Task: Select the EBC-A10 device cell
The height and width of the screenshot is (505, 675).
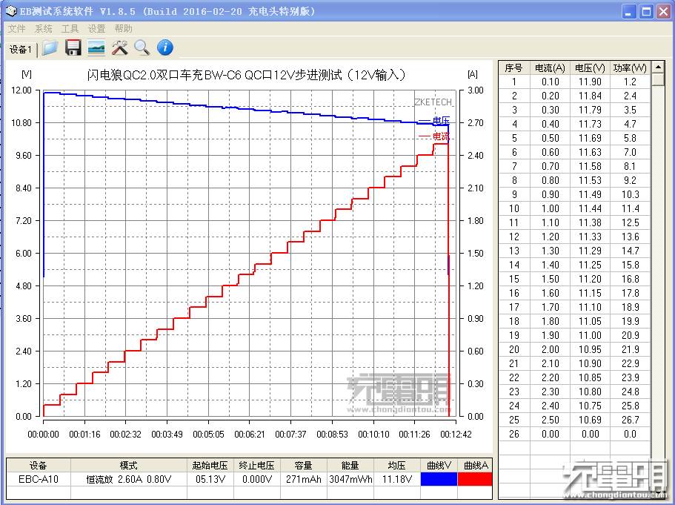Action: (x=39, y=479)
